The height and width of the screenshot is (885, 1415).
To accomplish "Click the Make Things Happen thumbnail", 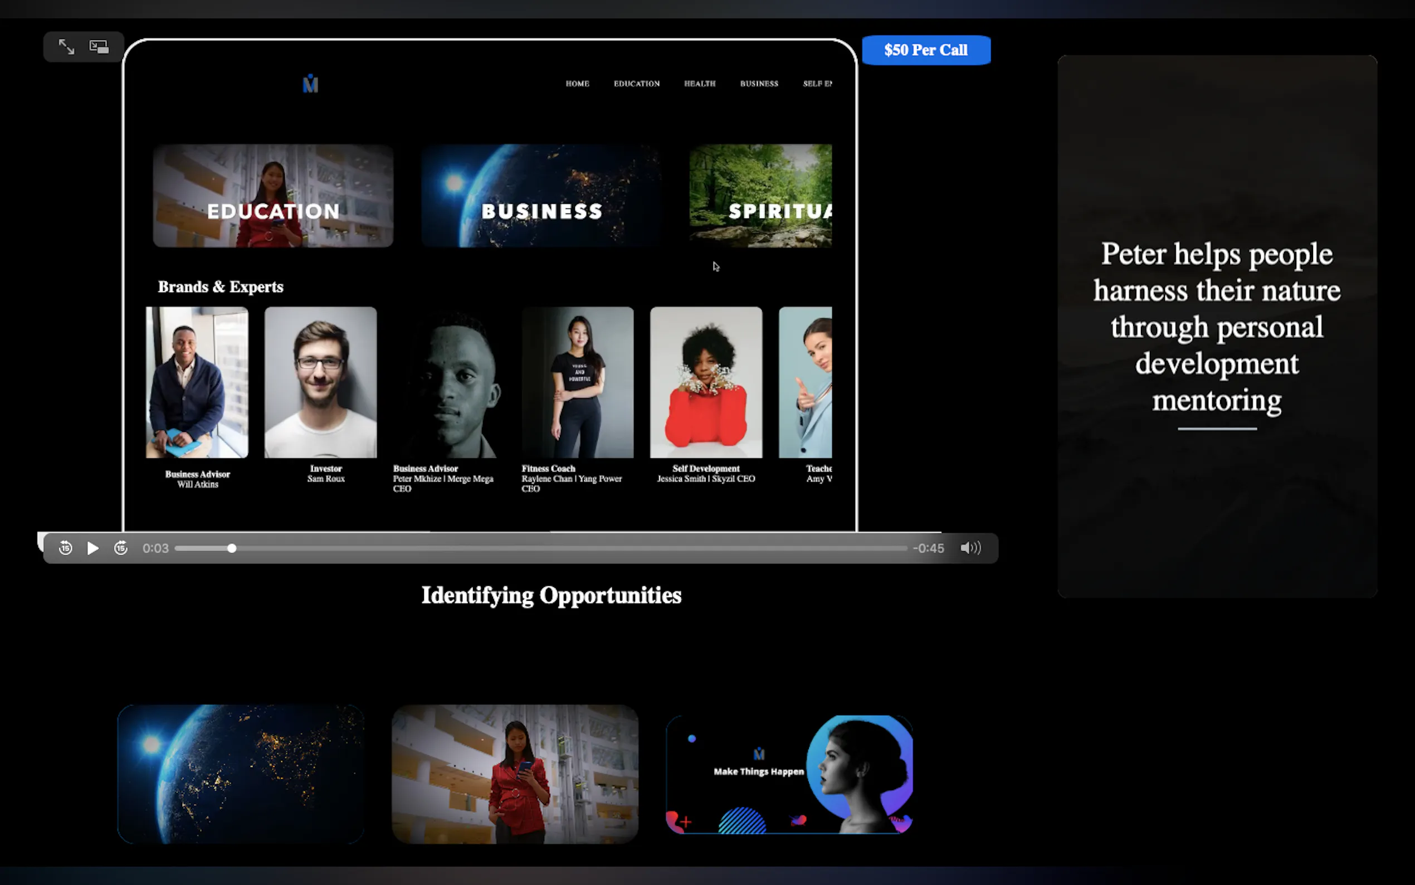I will [x=789, y=774].
